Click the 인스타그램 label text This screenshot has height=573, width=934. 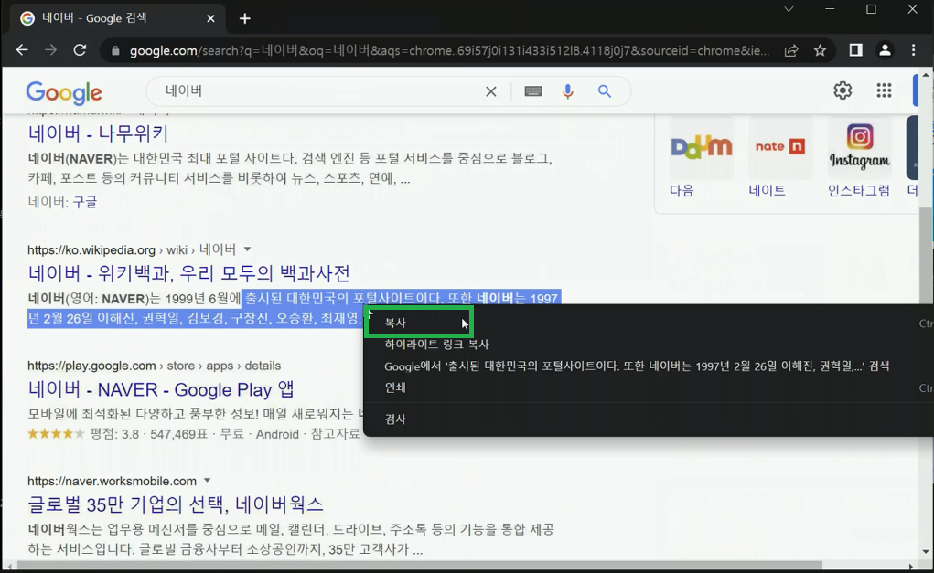pyautogui.click(x=859, y=190)
